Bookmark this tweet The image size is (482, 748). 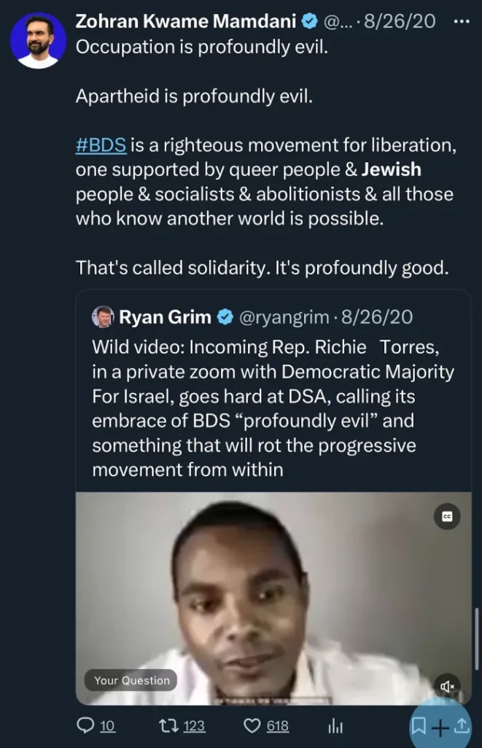tap(419, 726)
